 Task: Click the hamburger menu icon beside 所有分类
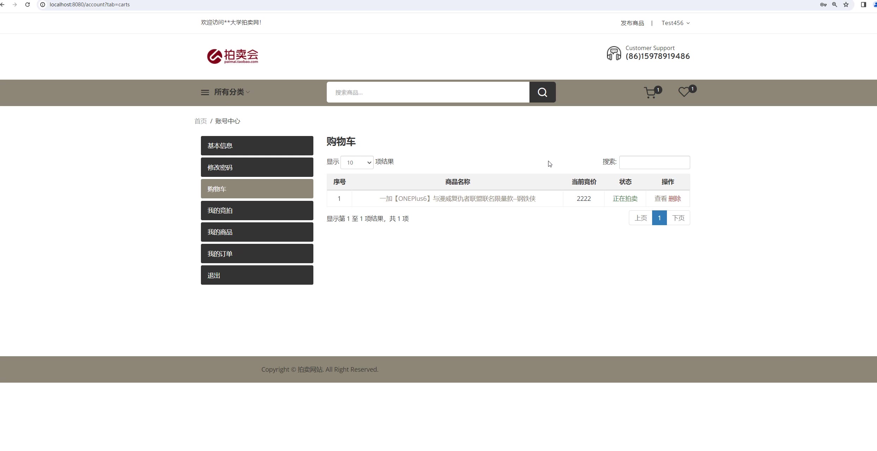tap(205, 92)
